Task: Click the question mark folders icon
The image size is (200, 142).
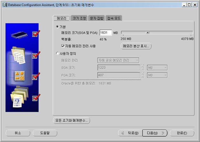Action: point(19,97)
